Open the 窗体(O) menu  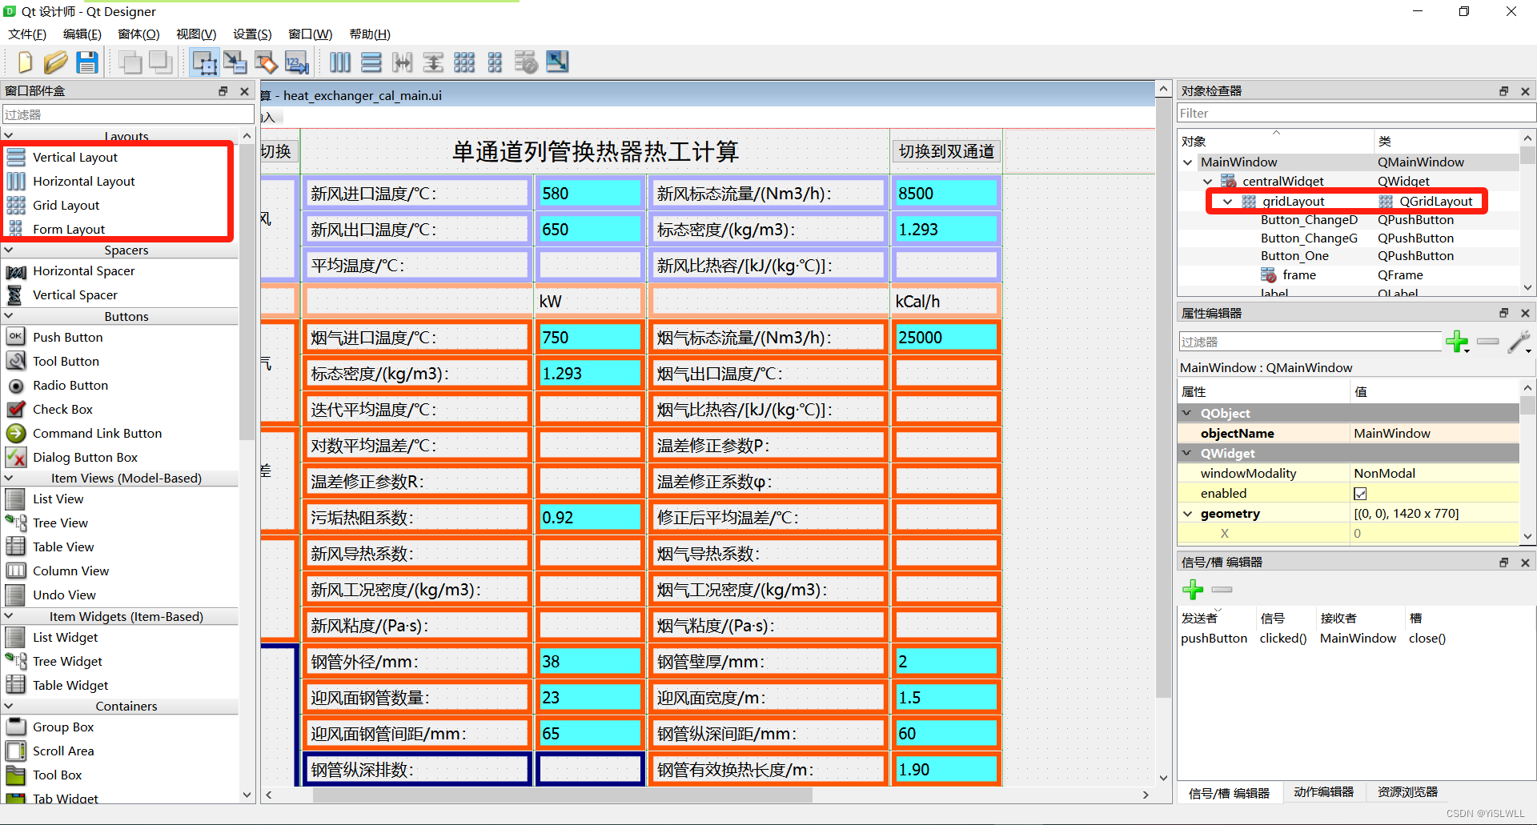click(138, 34)
